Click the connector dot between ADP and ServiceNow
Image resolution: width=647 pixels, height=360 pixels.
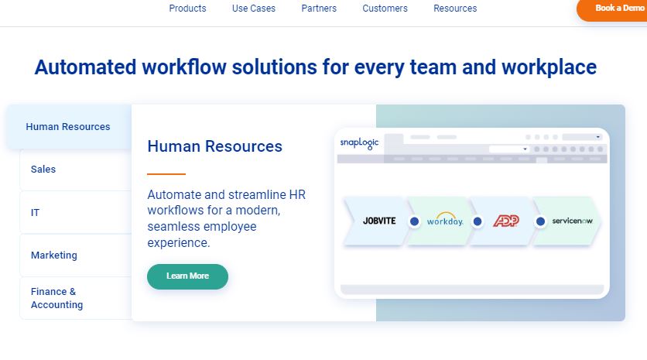(x=540, y=221)
